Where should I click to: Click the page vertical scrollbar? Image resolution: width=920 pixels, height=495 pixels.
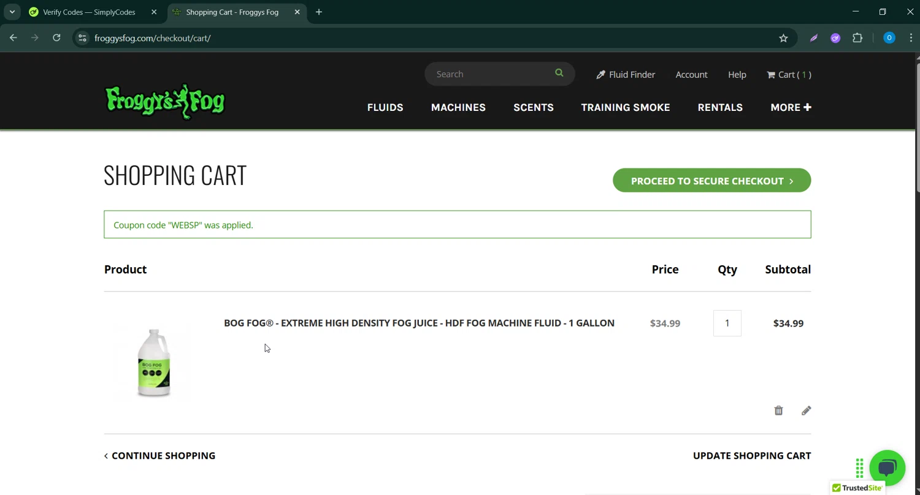pyautogui.click(x=917, y=129)
